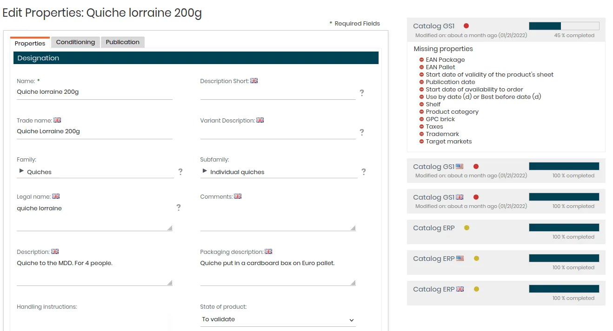Screen dimensions: 613x331
Task: Click the Comments text area
Action: pyautogui.click(x=278, y=217)
